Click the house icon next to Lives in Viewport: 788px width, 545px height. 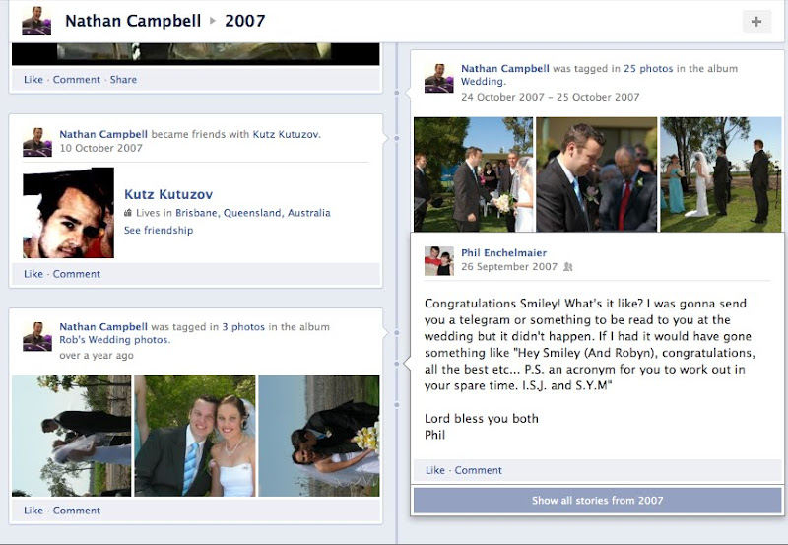click(x=128, y=213)
